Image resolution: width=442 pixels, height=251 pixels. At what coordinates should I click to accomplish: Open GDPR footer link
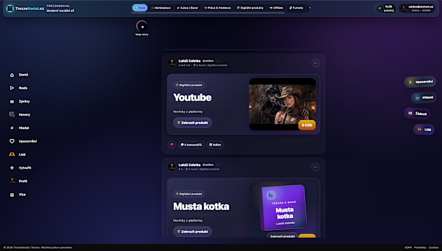(408, 248)
